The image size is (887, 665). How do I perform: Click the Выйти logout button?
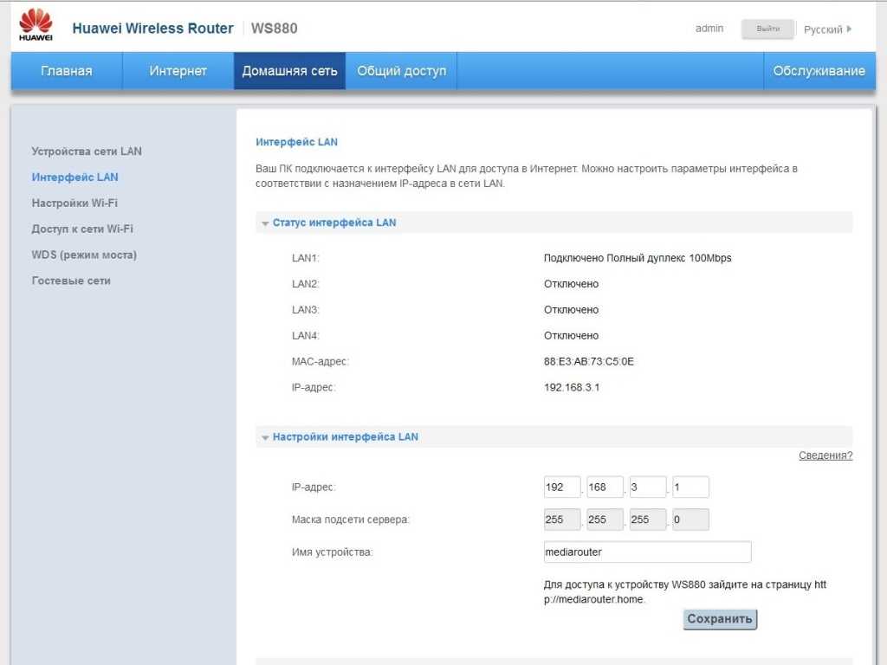coord(767,29)
